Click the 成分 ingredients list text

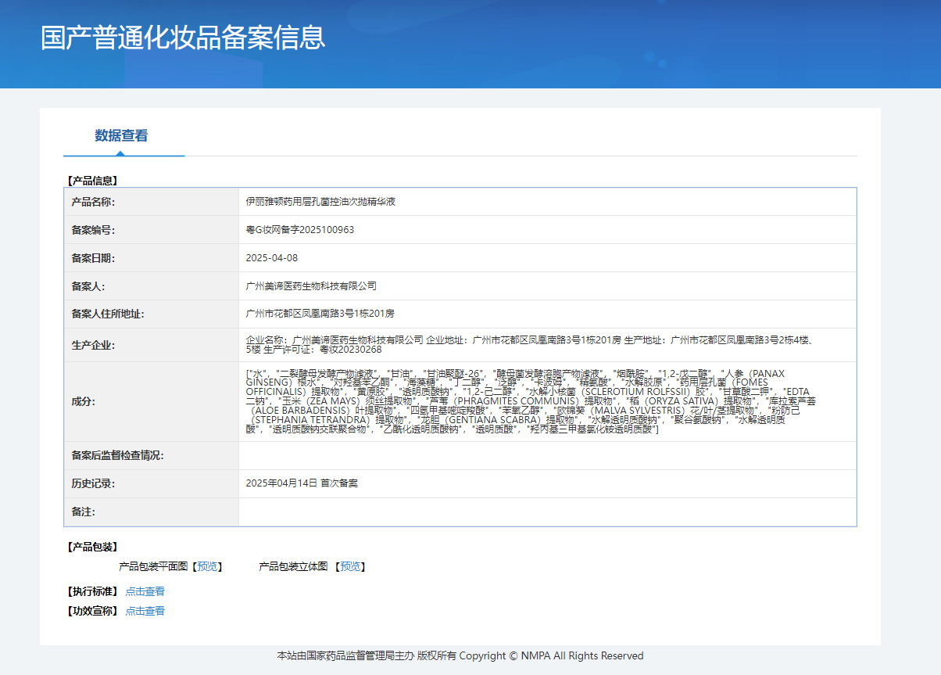(x=531, y=401)
